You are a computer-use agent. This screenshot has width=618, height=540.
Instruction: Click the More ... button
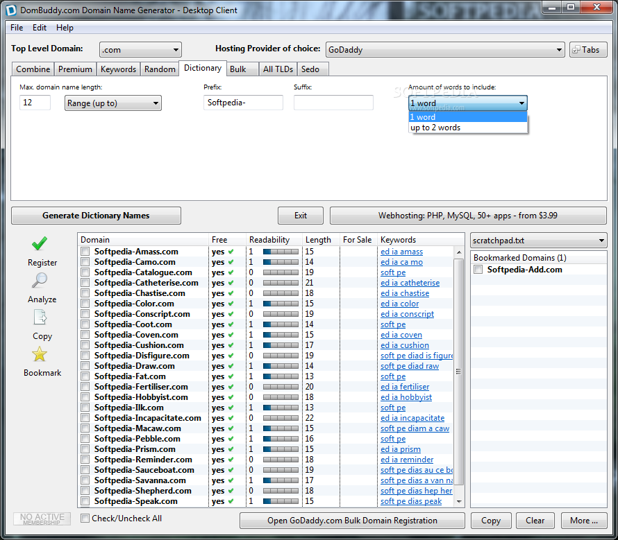(584, 521)
